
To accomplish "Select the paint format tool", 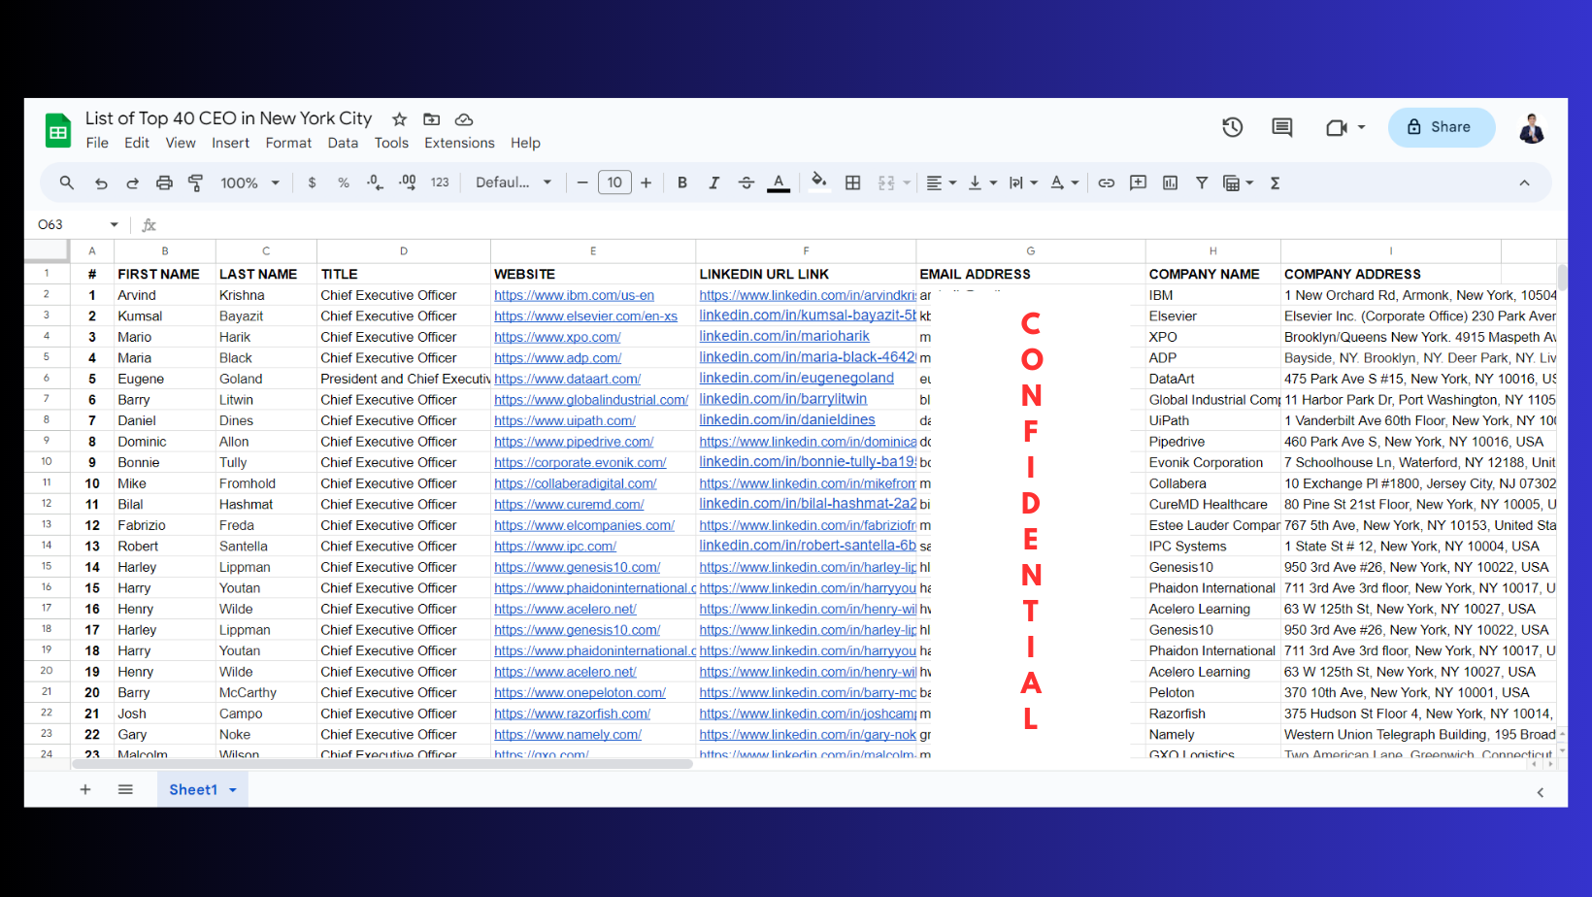I will point(196,183).
